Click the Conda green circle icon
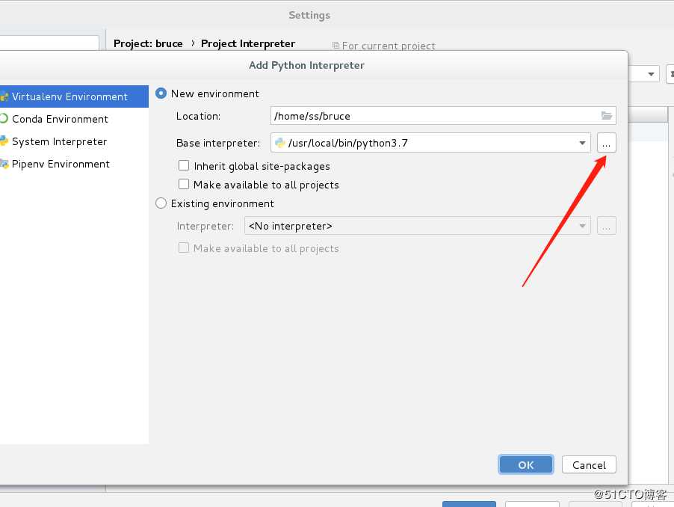This screenshot has width=674, height=507. (4, 119)
